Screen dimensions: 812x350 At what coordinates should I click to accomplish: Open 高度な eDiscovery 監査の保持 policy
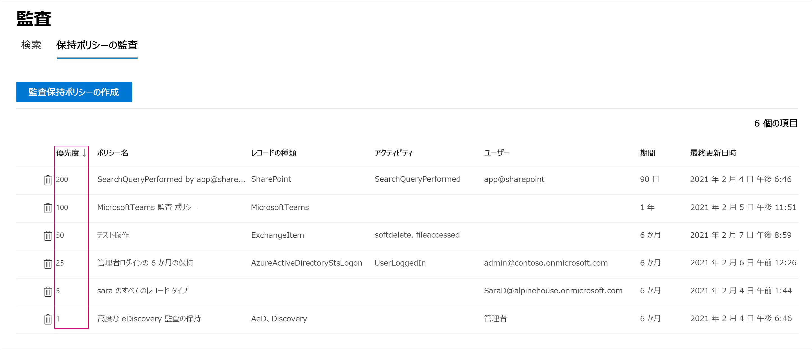coord(149,319)
